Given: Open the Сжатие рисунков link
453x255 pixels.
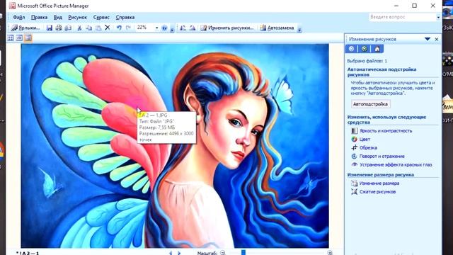Looking at the screenshot, I should tap(377, 192).
